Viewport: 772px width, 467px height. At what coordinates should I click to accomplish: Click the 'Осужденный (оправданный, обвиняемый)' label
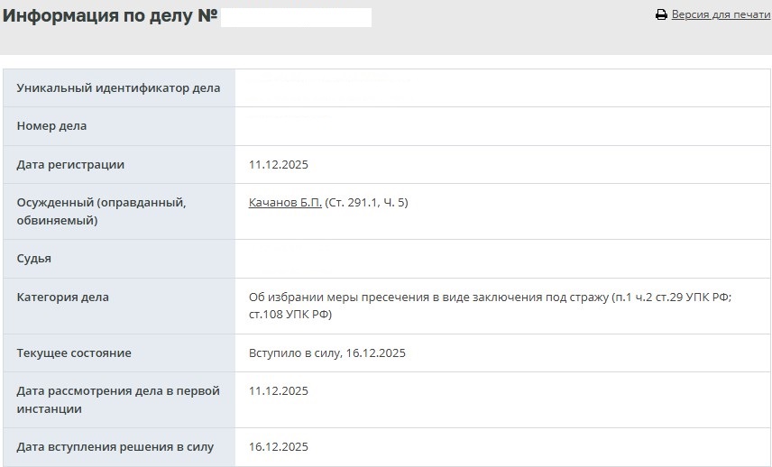tap(101, 211)
